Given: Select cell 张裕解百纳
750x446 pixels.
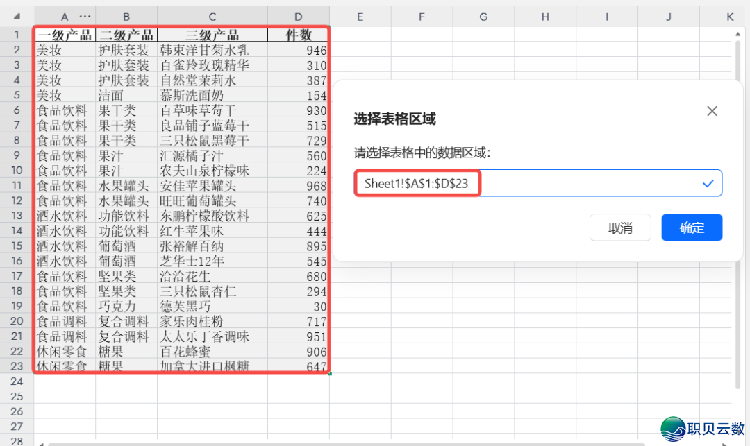Looking at the screenshot, I should [212, 246].
